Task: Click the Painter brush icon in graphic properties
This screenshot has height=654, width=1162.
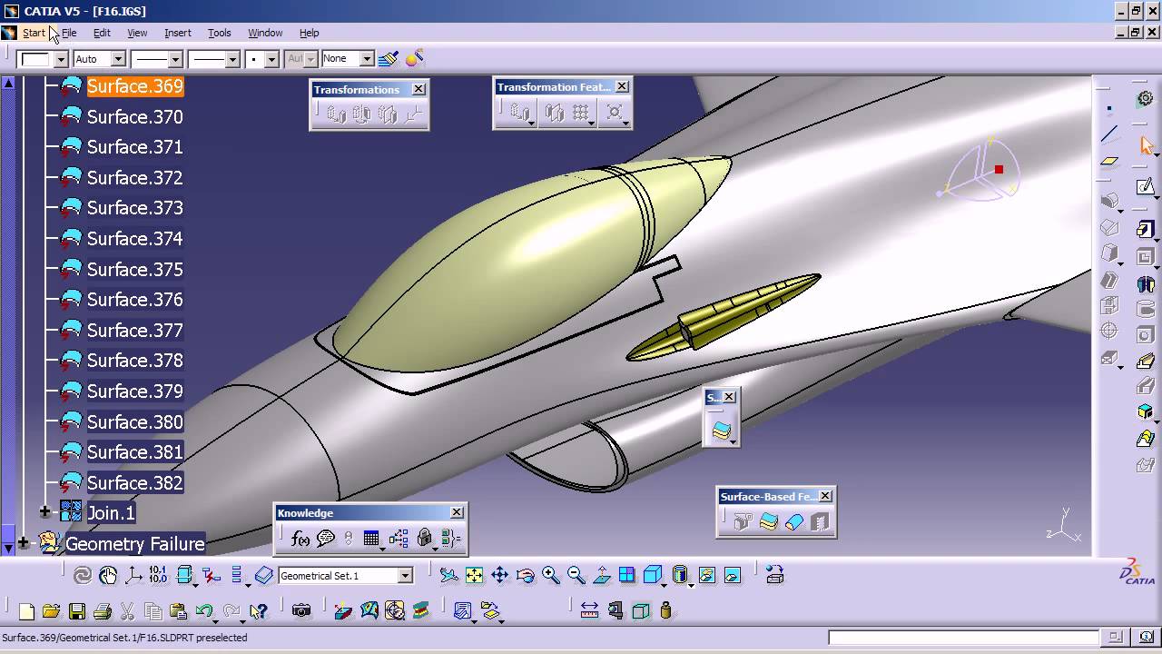Action: 388,59
